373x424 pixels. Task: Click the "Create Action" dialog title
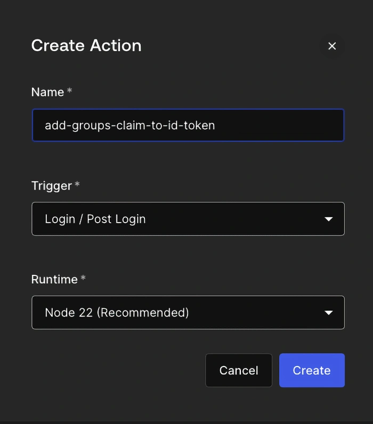click(86, 45)
